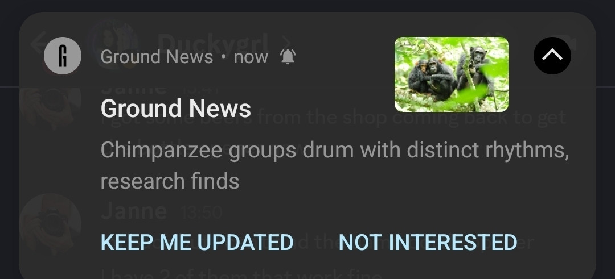Tap the dimmed back arrow behind notification
The height and width of the screenshot is (279, 615).
39,43
